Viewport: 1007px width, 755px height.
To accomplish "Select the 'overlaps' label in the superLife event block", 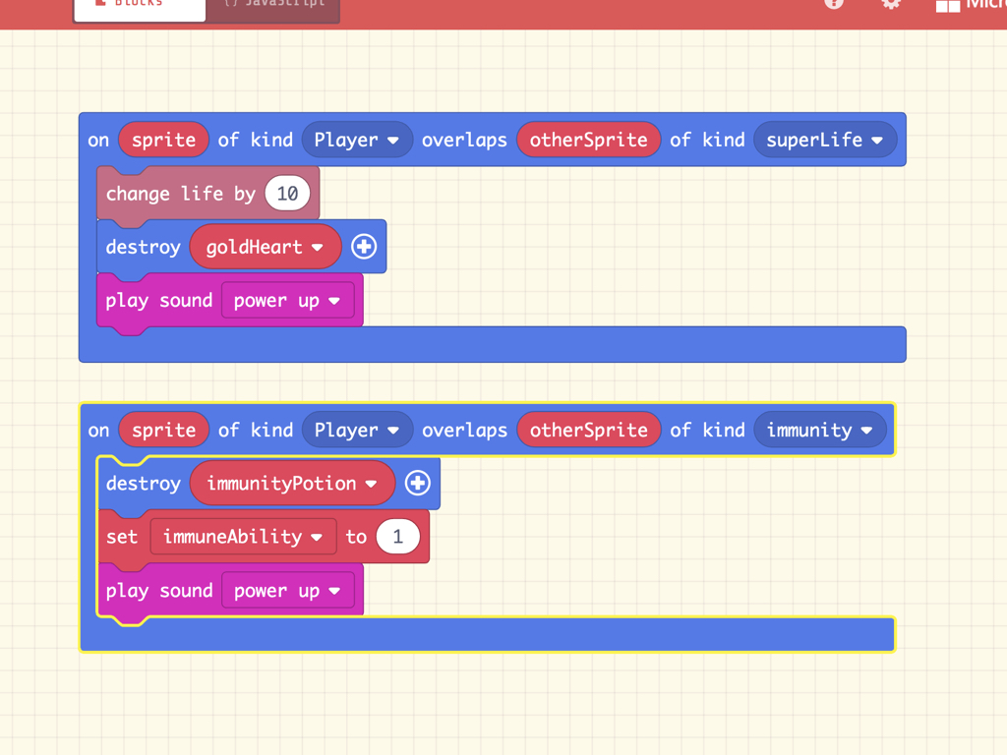I will (x=464, y=140).
